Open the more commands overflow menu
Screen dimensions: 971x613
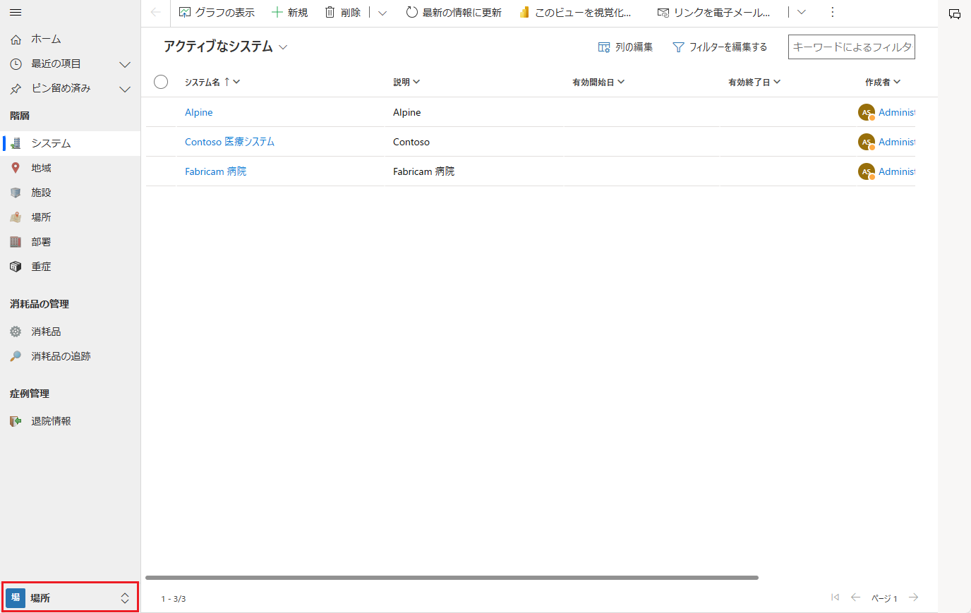pyautogui.click(x=833, y=13)
